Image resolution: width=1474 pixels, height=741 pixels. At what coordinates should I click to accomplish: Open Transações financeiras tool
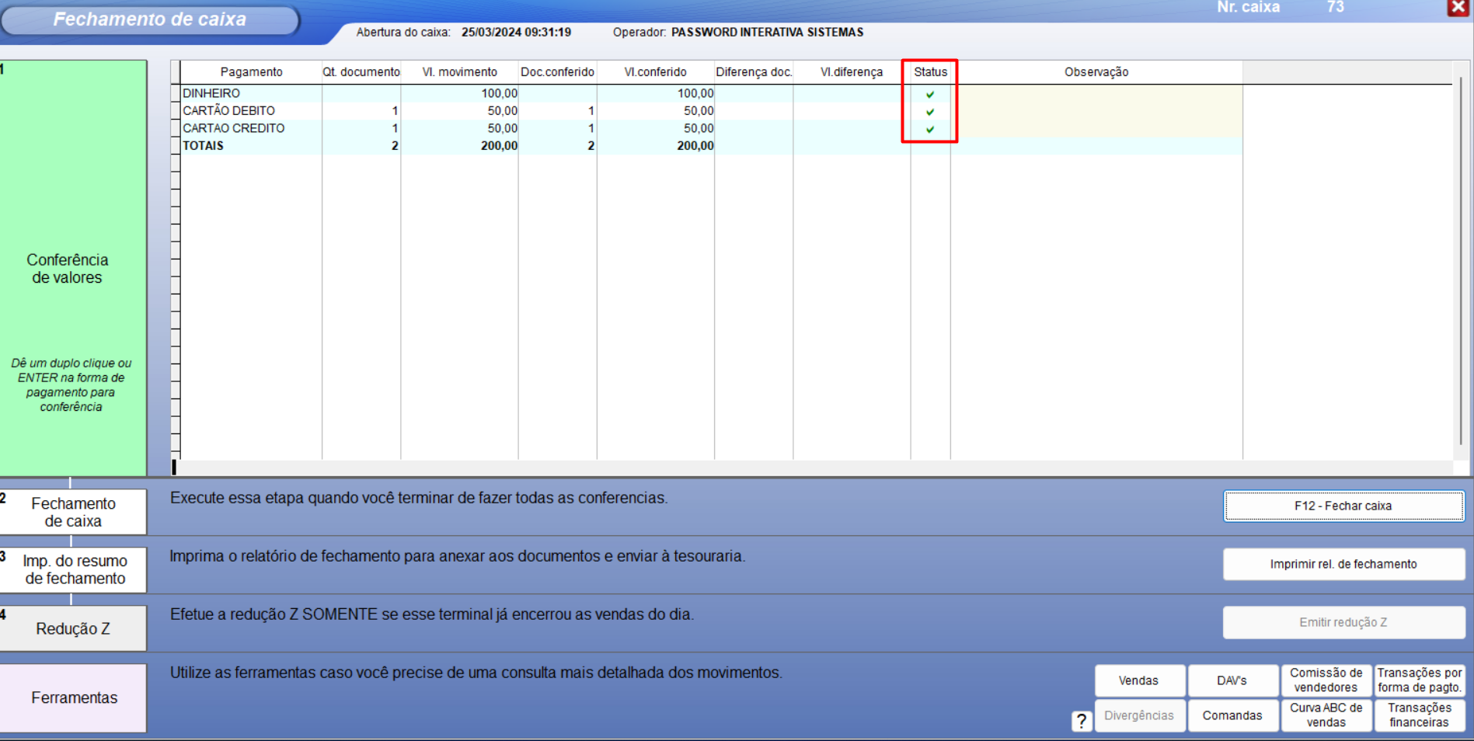coord(1419,715)
